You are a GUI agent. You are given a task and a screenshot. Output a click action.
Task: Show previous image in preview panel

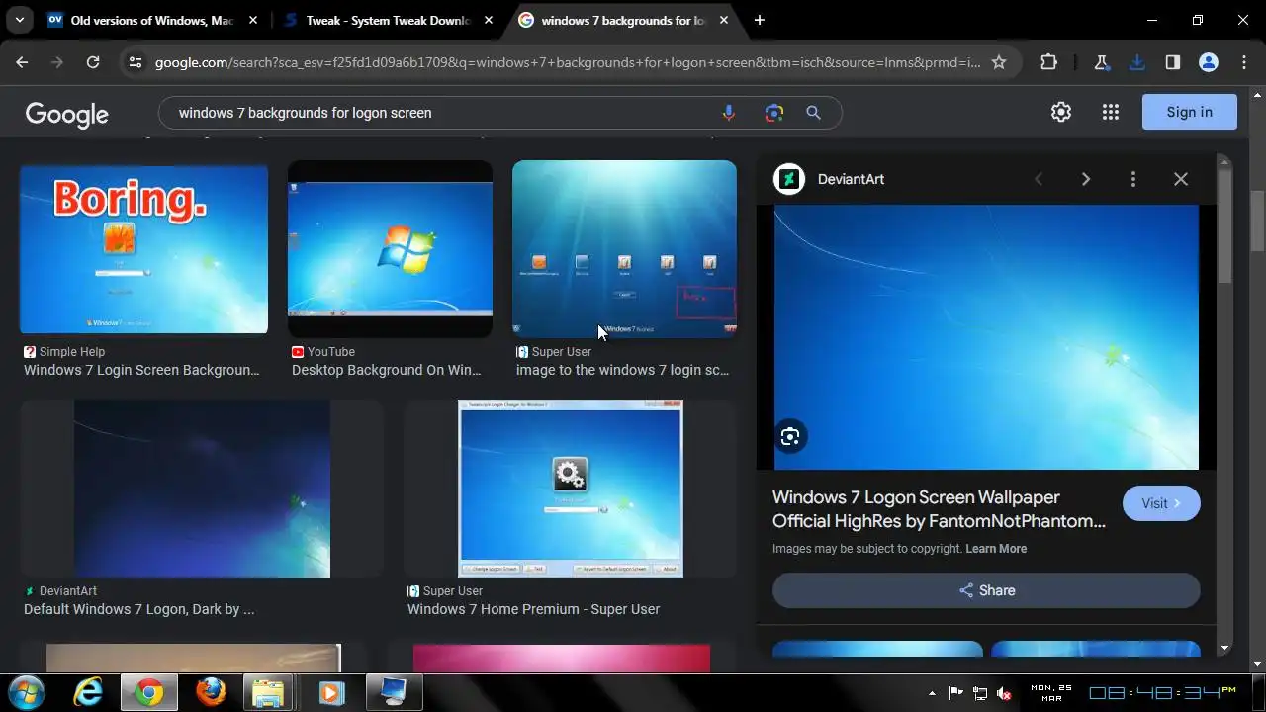pos(1039,179)
